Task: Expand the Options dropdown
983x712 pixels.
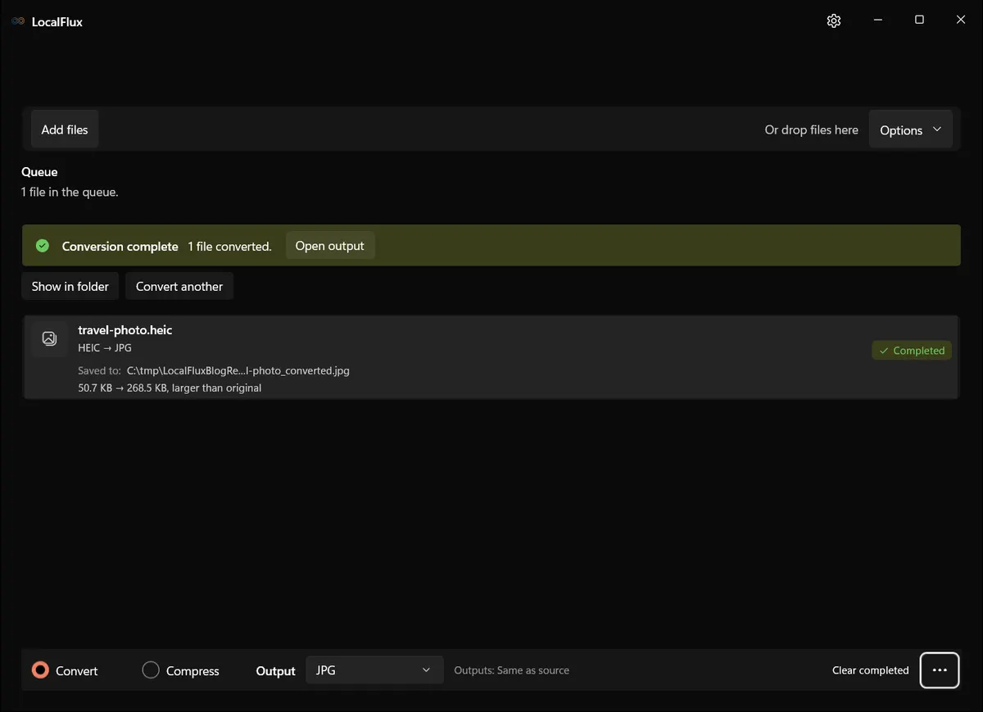Action: coord(910,129)
